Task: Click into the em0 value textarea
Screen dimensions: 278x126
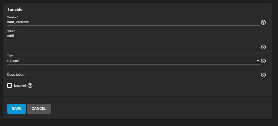Action: (x=132, y=36)
